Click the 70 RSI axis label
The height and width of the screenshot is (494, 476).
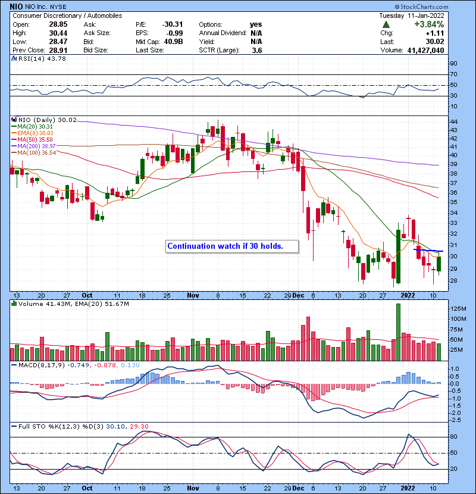[x=453, y=74]
